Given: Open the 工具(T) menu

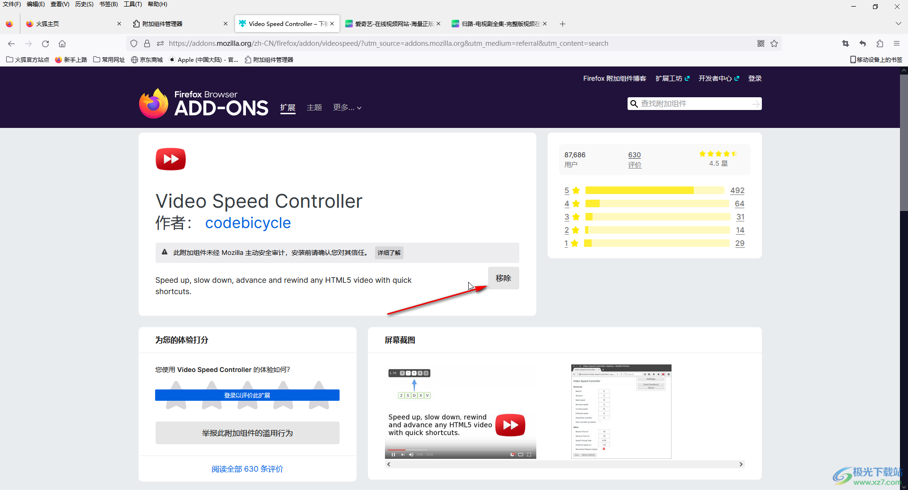Looking at the screenshot, I should pyautogui.click(x=132, y=4).
